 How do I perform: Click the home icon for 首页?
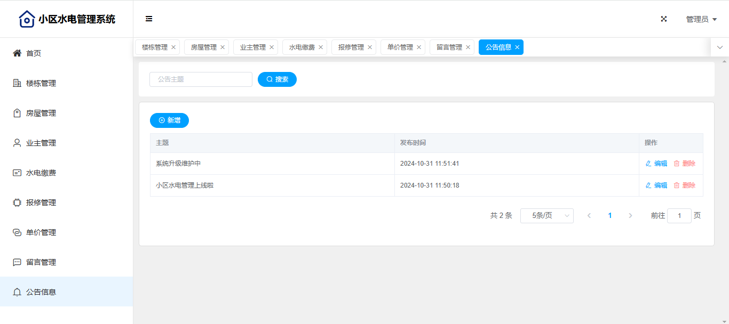pyautogui.click(x=17, y=53)
